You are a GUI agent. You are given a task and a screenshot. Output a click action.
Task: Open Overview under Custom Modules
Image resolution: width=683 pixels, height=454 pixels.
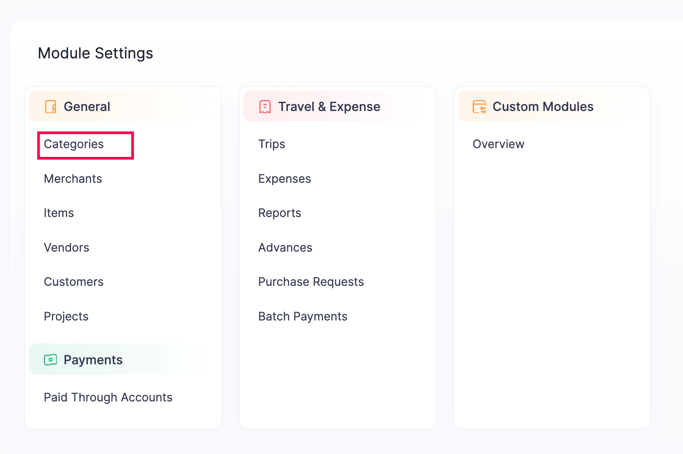click(x=498, y=144)
